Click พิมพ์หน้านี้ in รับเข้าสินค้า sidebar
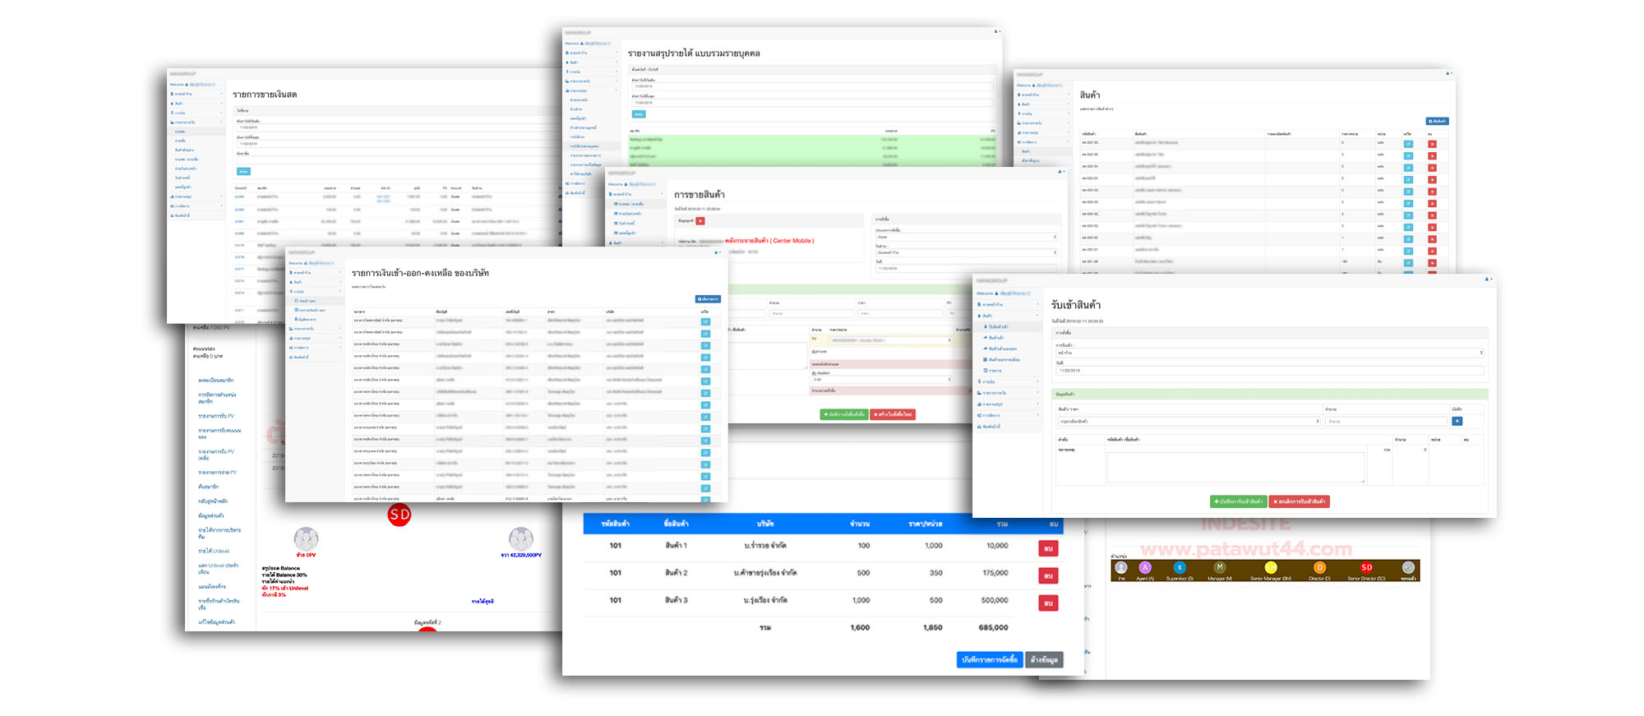 [x=989, y=427]
